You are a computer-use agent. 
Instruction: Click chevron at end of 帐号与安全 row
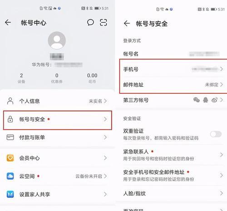(x=105, y=119)
